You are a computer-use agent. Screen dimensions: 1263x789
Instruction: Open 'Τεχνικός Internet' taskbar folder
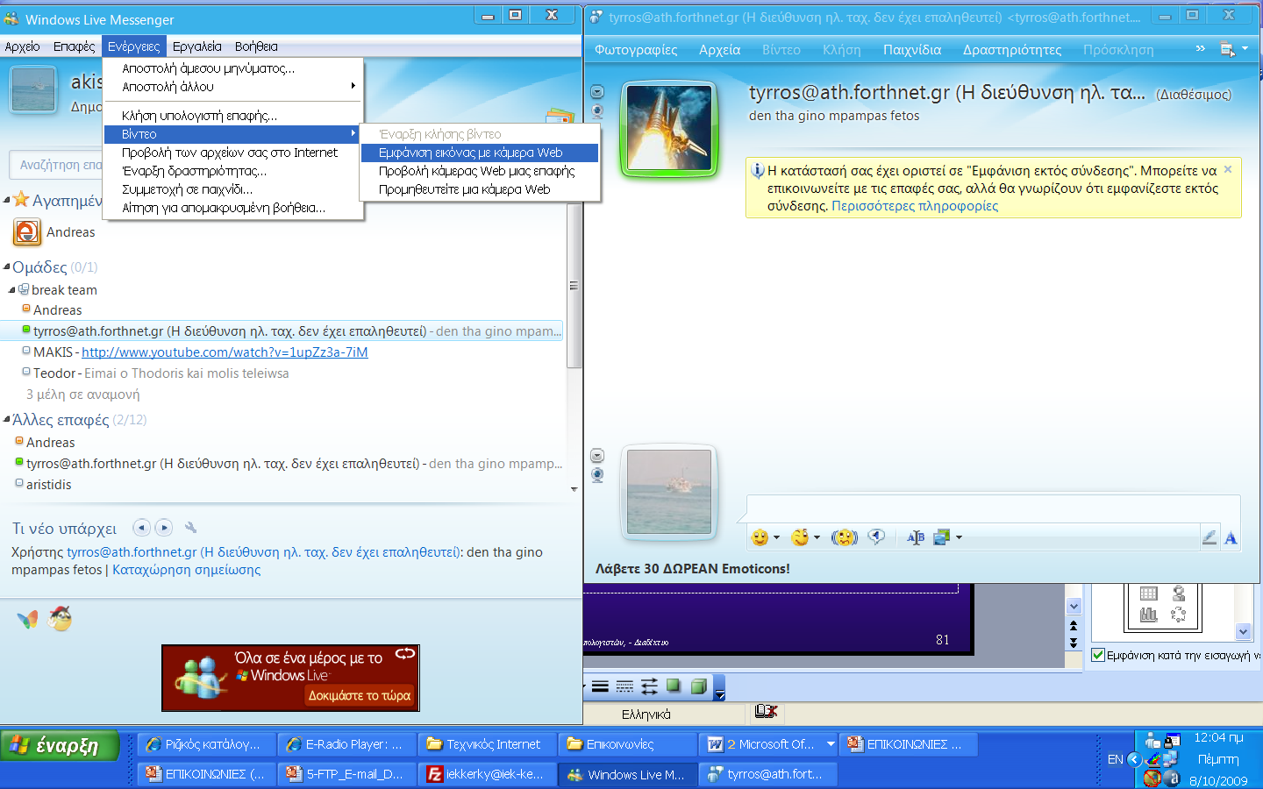pyautogui.click(x=487, y=744)
